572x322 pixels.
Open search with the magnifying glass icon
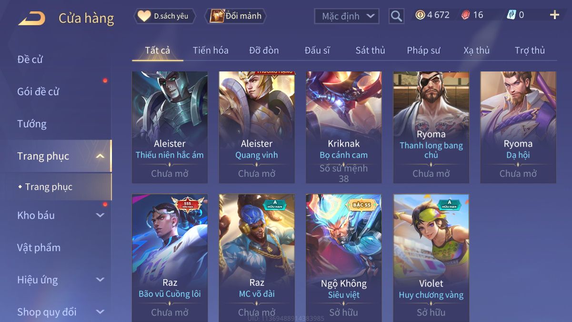[396, 16]
